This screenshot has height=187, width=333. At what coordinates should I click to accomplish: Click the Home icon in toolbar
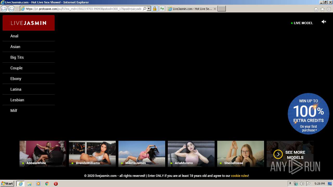tap(316, 9)
